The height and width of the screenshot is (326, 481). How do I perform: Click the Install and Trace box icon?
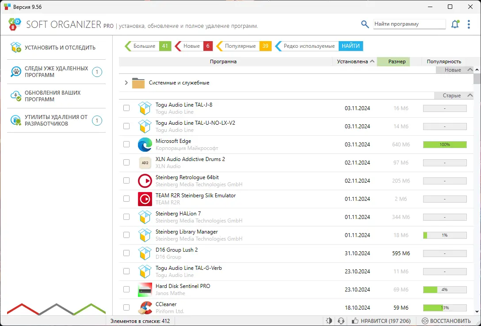click(x=15, y=48)
